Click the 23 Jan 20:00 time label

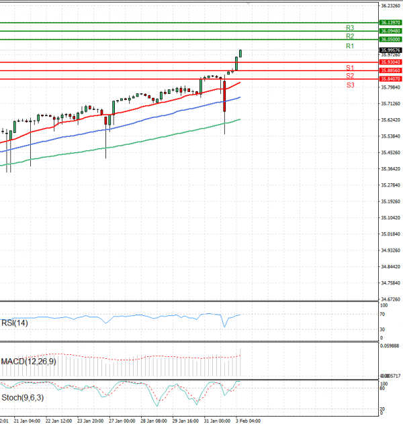pyautogui.click(x=90, y=421)
